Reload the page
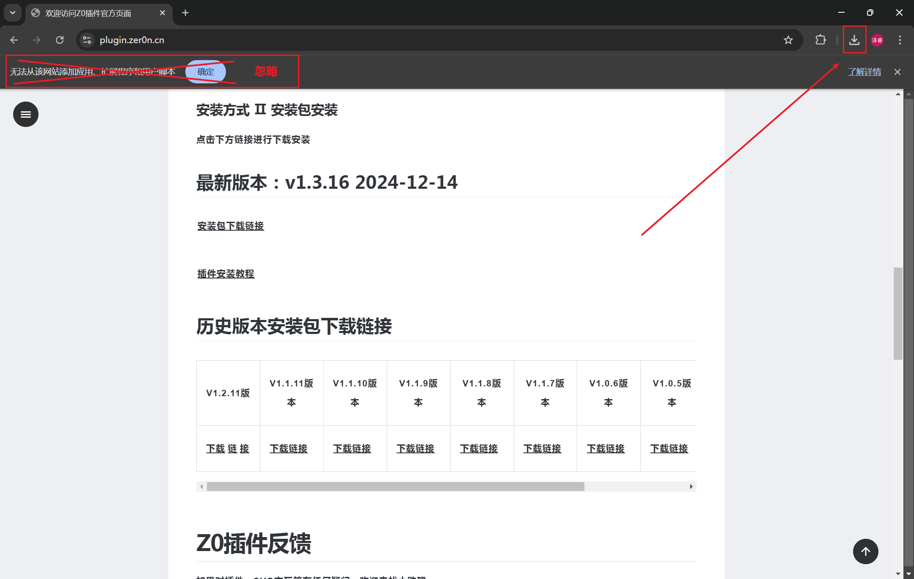914x579 pixels. [60, 40]
